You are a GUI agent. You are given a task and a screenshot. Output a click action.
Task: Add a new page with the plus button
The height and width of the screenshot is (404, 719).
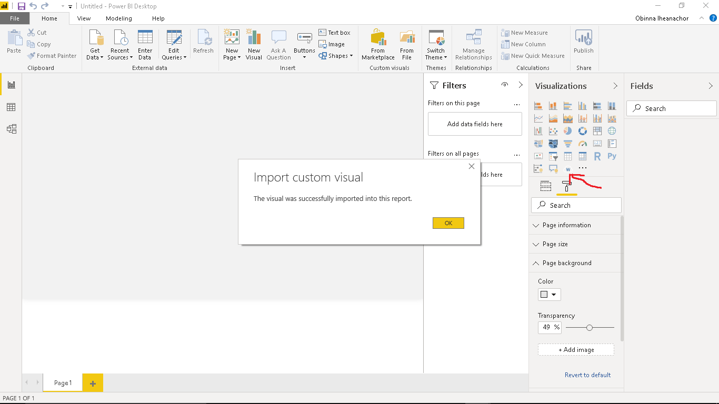click(x=93, y=383)
